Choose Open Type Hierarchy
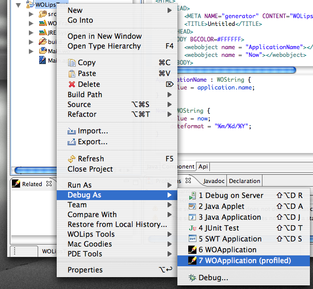This screenshot has width=313, height=289. tap(117, 46)
